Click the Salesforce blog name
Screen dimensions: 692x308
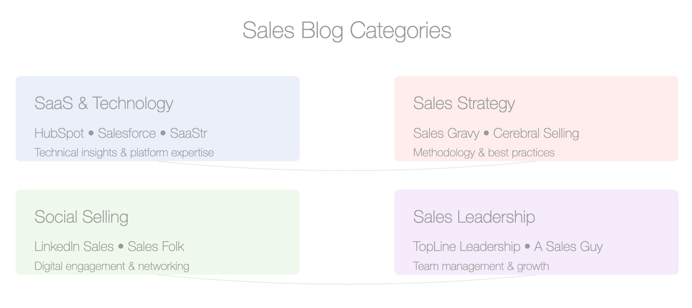coord(127,134)
